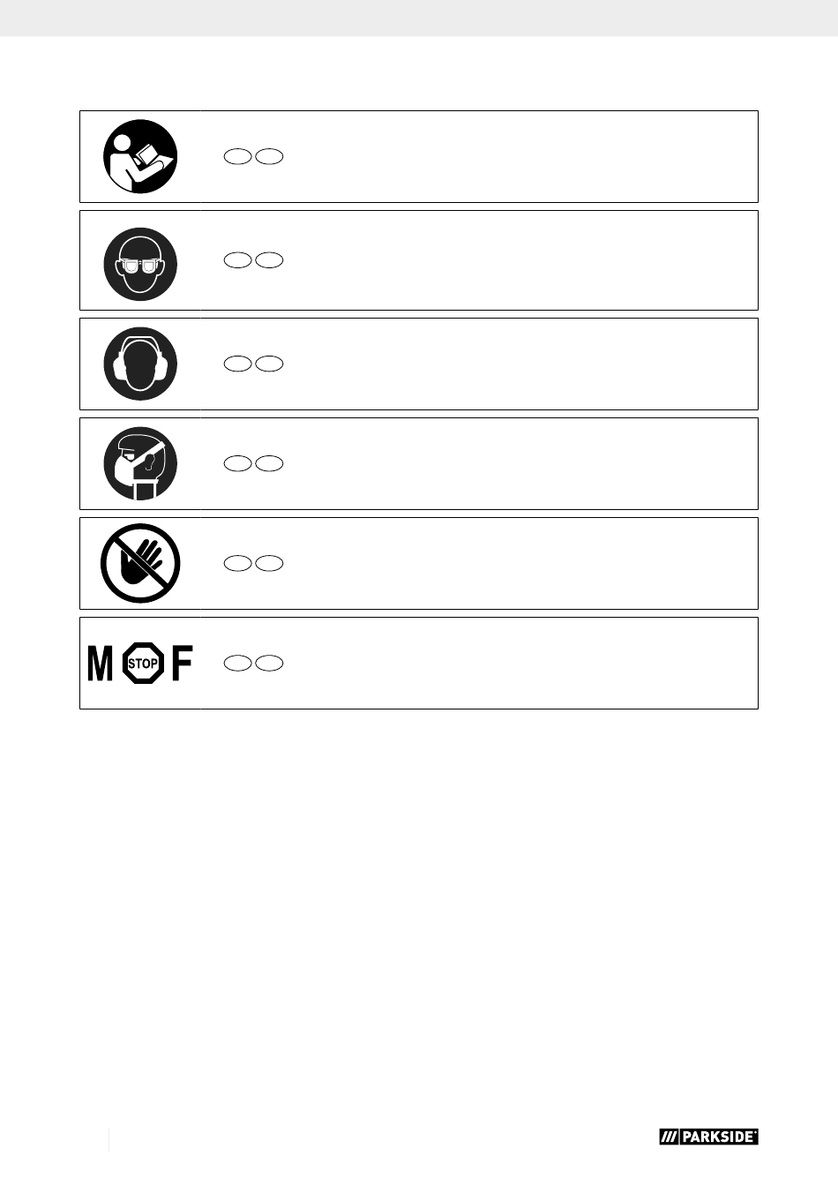Click the large letter M symbol
The height and width of the screenshot is (1186, 838).
[x=101, y=664]
